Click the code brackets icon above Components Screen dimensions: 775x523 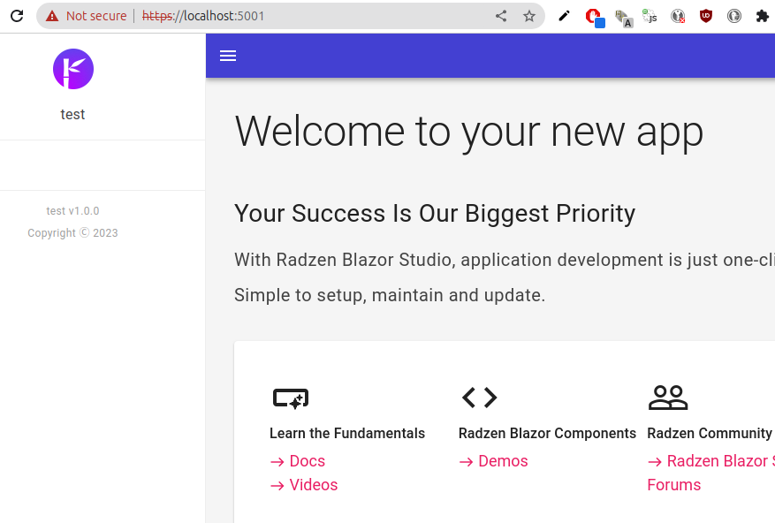coord(480,398)
